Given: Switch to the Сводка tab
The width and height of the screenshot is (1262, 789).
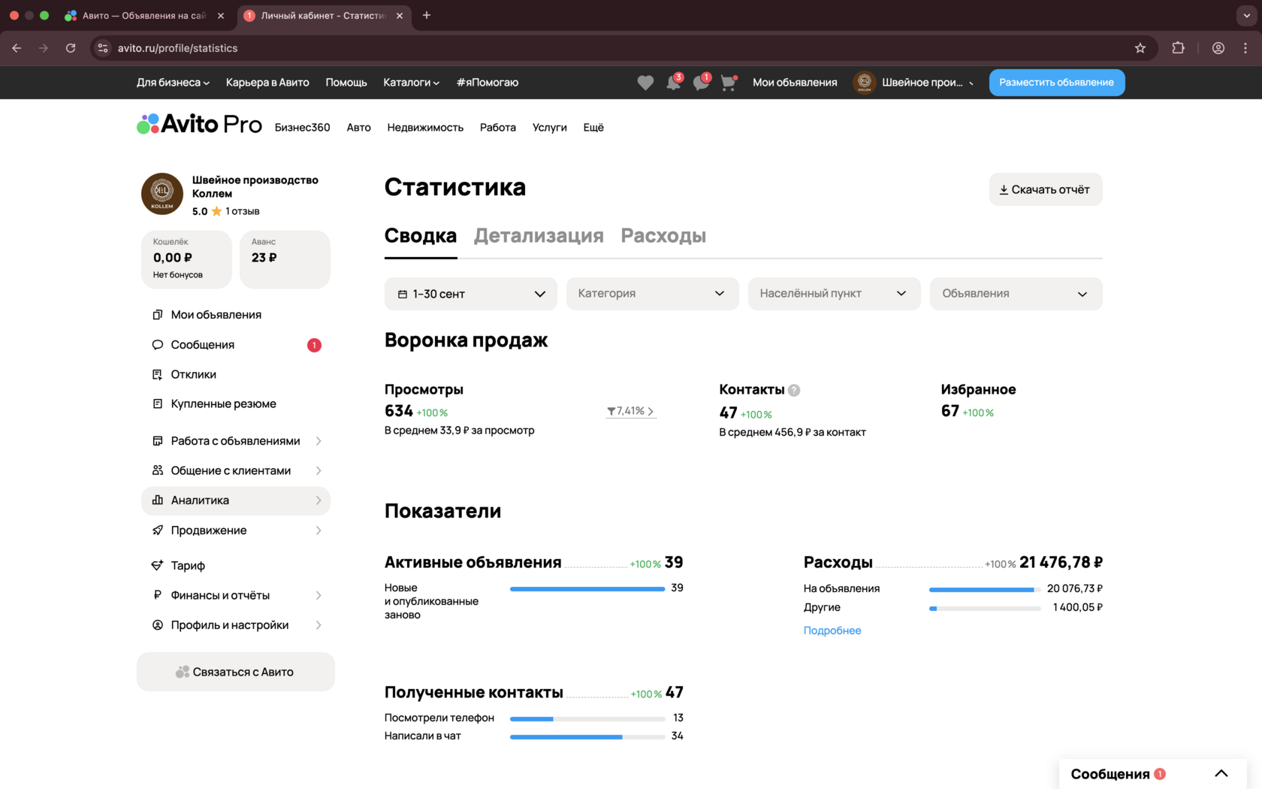Looking at the screenshot, I should coord(421,236).
